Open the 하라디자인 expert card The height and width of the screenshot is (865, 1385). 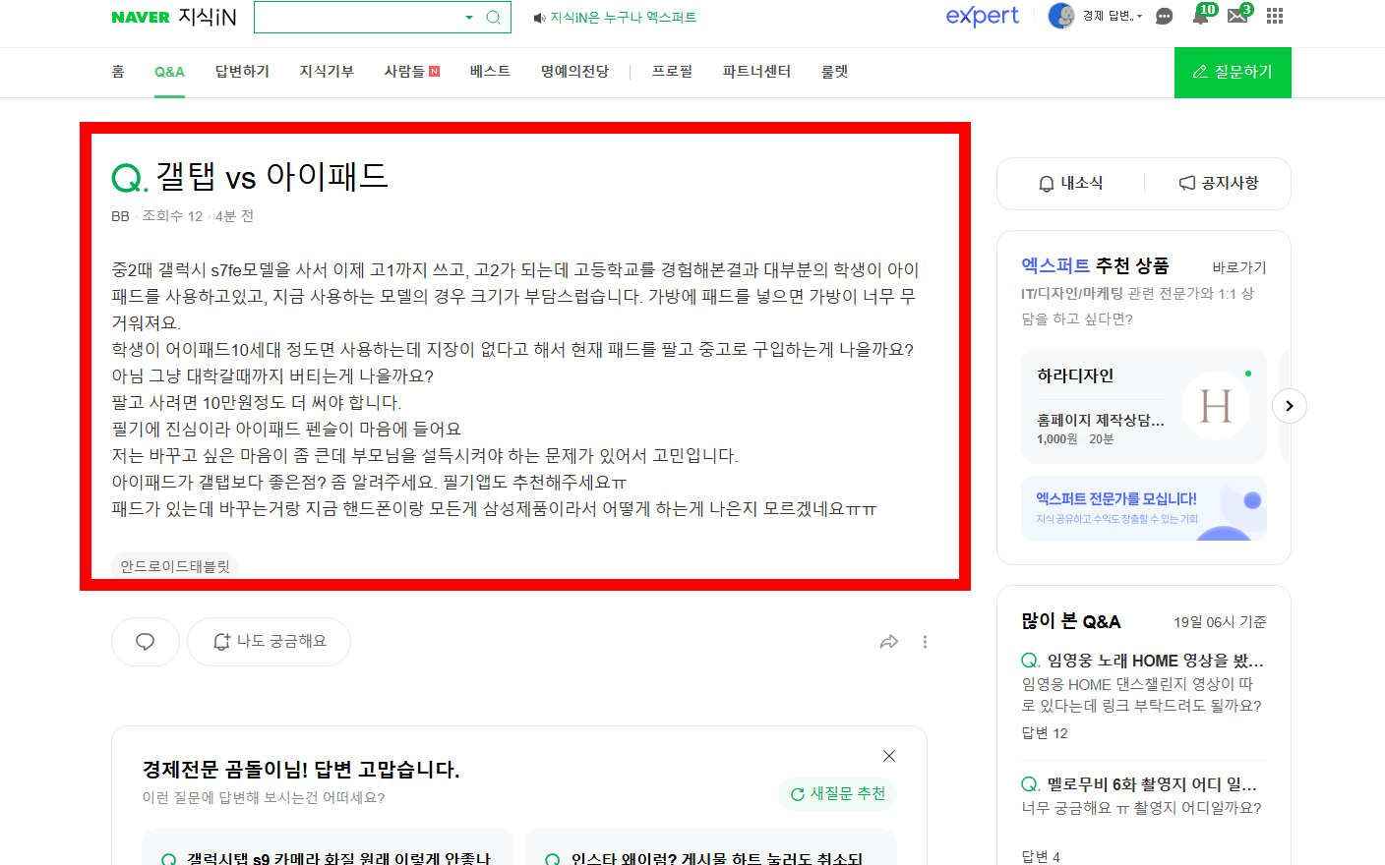coord(1144,406)
